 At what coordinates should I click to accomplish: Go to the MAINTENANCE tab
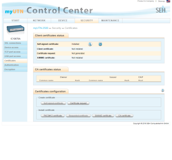coord(110,21)
